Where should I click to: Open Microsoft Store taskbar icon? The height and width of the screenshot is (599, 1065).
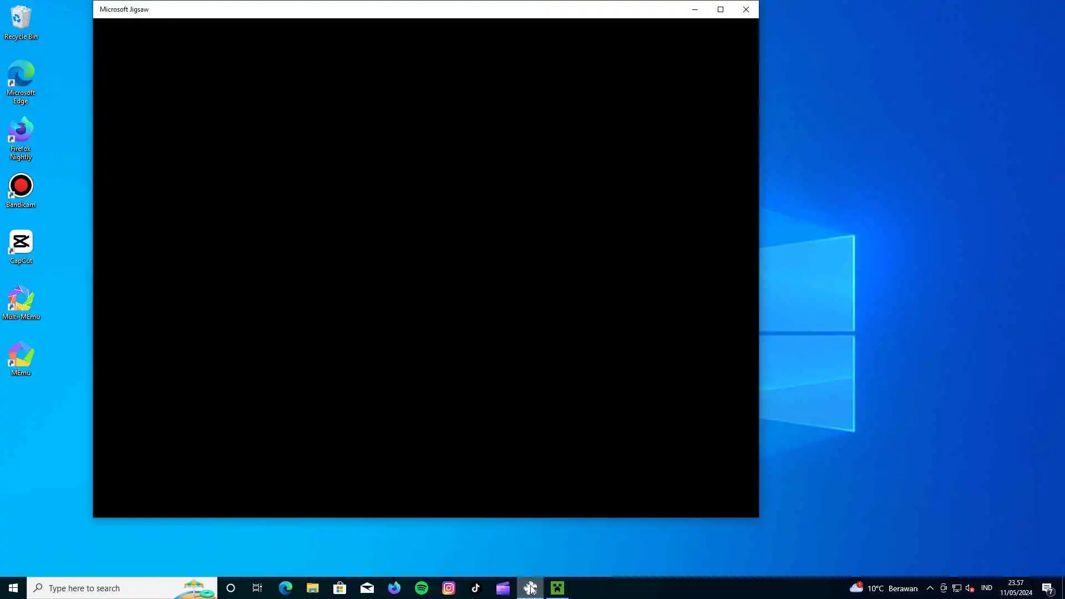[x=339, y=588]
